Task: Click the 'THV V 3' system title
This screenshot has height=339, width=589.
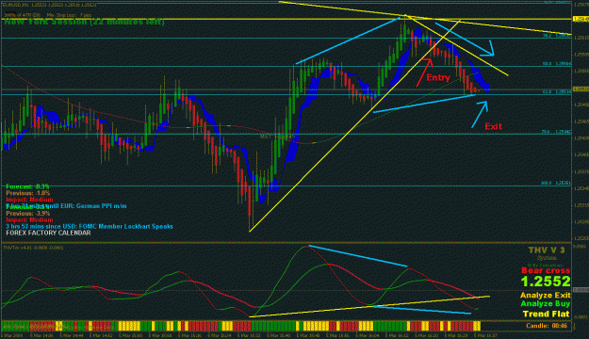Action: (547, 250)
